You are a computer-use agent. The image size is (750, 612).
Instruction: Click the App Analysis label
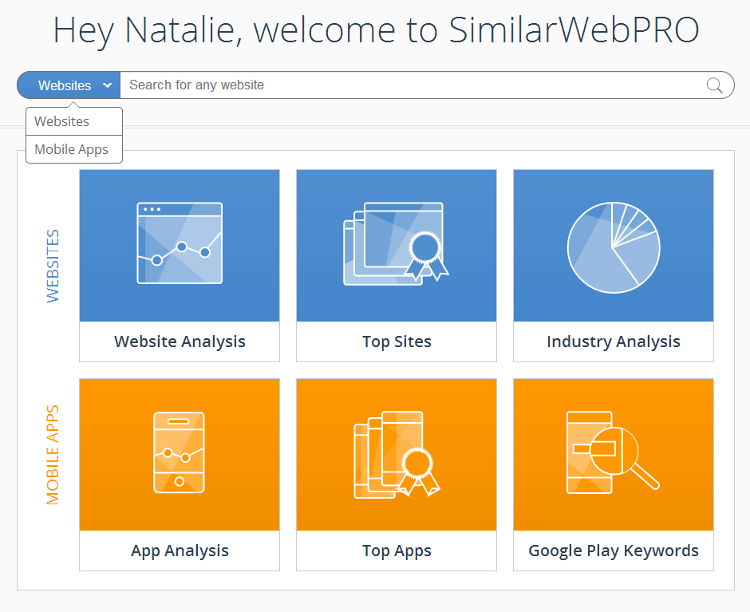click(180, 551)
